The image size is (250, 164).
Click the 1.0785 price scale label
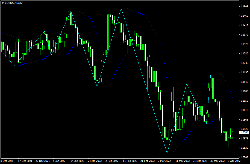pos(244,157)
